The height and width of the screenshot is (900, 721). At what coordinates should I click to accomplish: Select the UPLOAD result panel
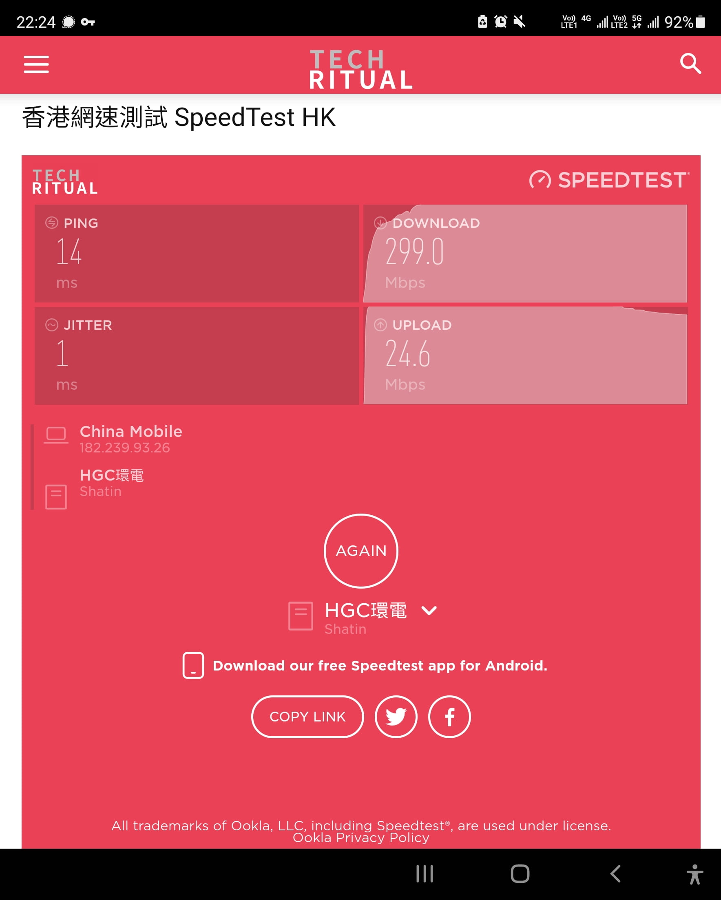click(525, 355)
